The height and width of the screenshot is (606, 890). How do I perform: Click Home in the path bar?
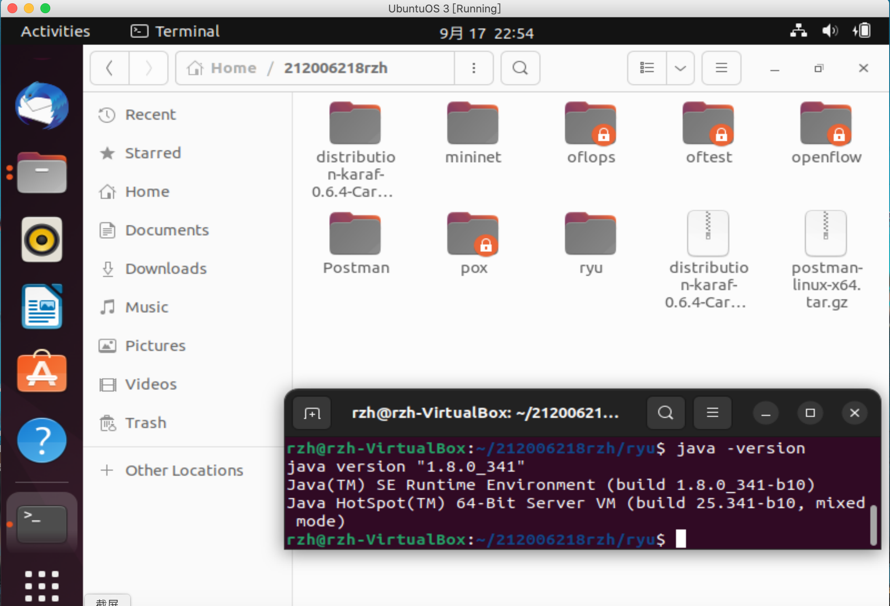[x=233, y=68]
